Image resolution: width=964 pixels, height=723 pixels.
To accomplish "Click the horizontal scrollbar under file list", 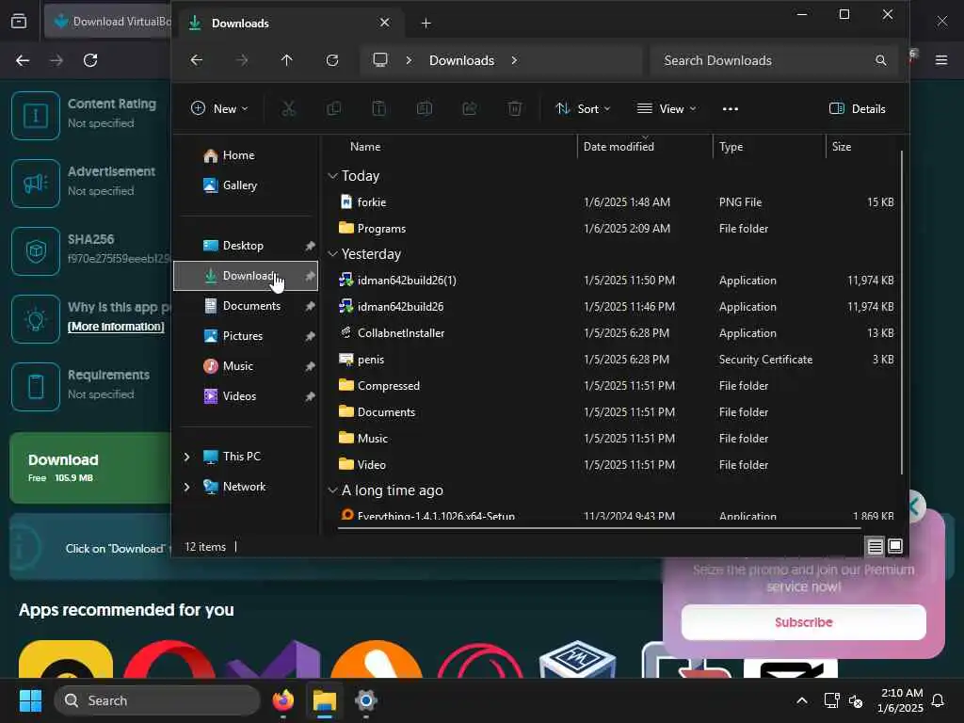I will point(599,527).
